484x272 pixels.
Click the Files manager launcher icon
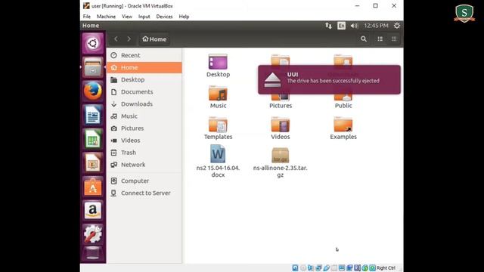pyautogui.click(x=93, y=67)
